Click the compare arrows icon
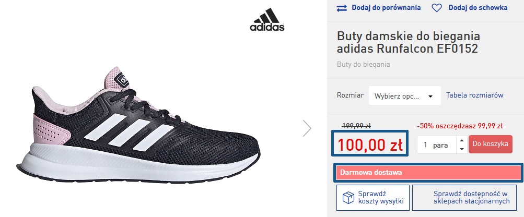The width and height of the screenshot is (524, 217). tap(342, 8)
